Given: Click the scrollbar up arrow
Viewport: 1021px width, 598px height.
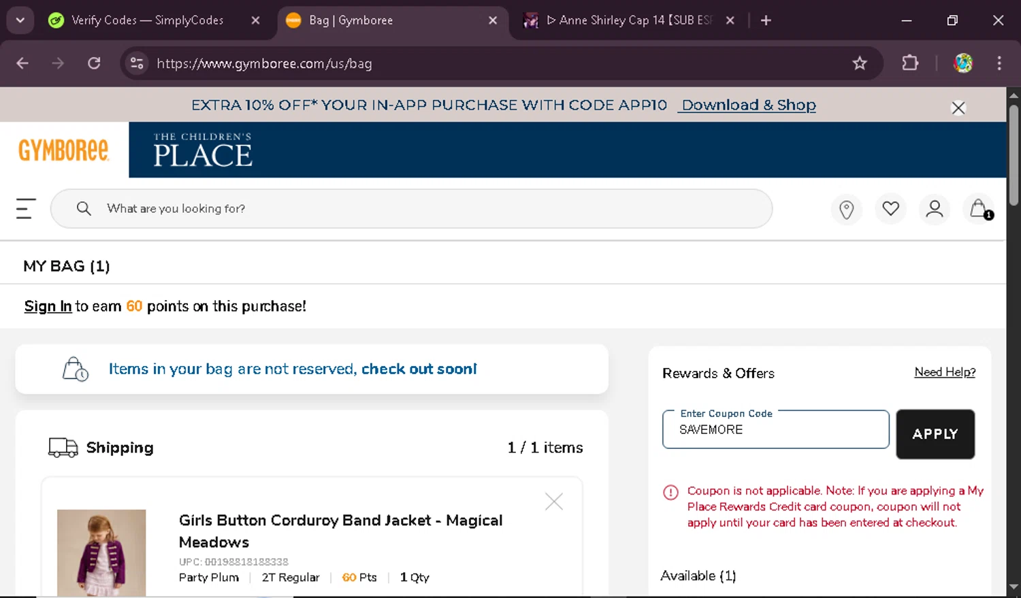Looking at the screenshot, I should point(1014,95).
